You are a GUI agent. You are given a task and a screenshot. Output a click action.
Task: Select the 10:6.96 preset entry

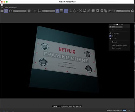[x=115, y=33]
